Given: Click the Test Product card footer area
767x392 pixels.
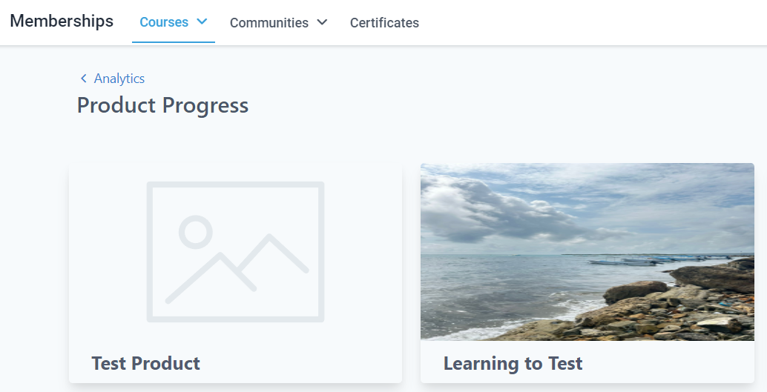Looking at the screenshot, I should [297, 365].
